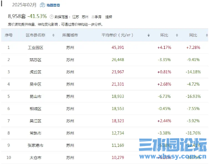The height and width of the screenshot is (164, 209).
Task: Click the -14.18% 同比 value
Action: (x=193, y=72)
